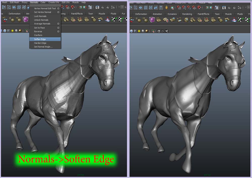The image size is (252, 178).
Task: Click red arrow polygons icon in left shelf
Action: coord(5,19)
